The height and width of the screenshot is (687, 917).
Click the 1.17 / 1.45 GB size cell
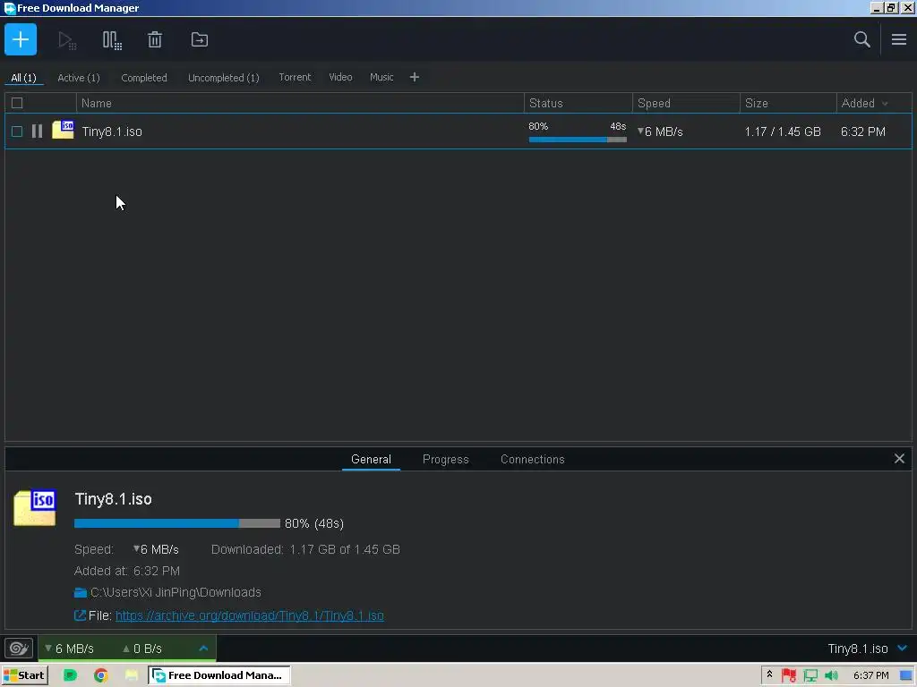pyautogui.click(x=783, y=131)
